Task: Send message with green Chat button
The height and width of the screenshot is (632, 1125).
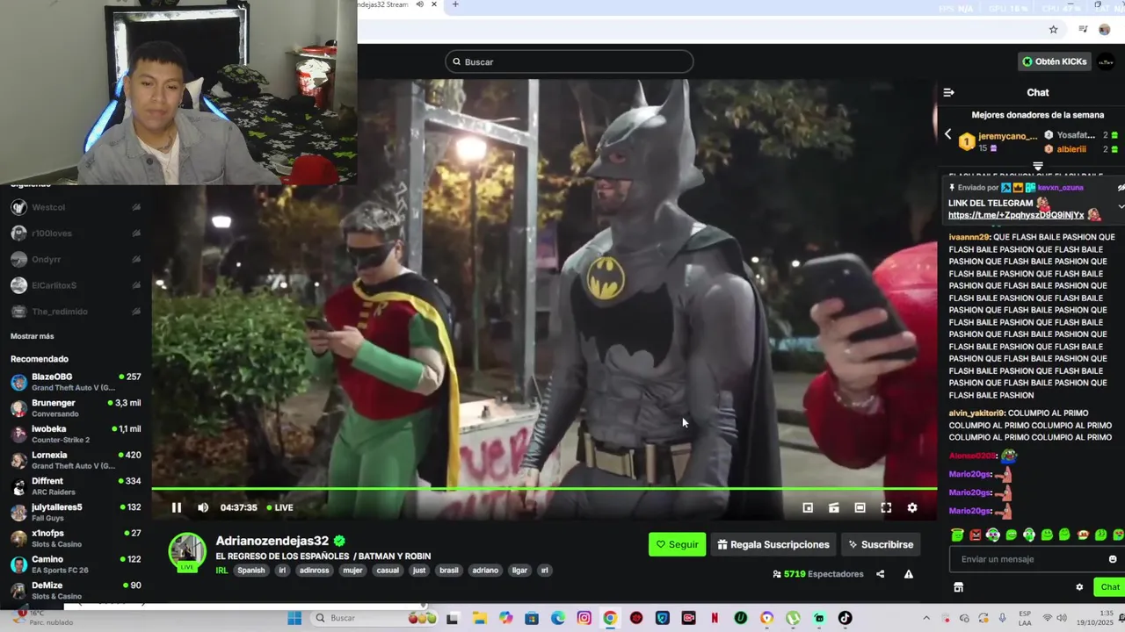Action: [1109, 587]
